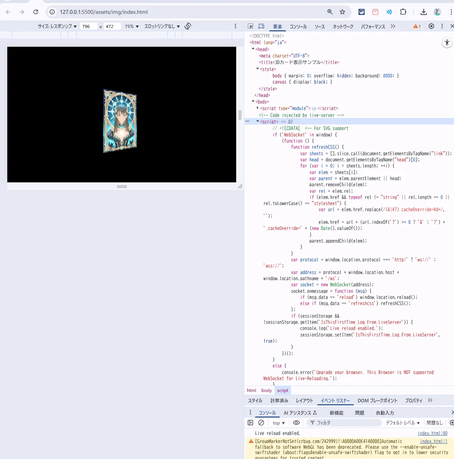Open the throttling dropdown
This screenshot has height=459, width=454.
click(162, 26)
